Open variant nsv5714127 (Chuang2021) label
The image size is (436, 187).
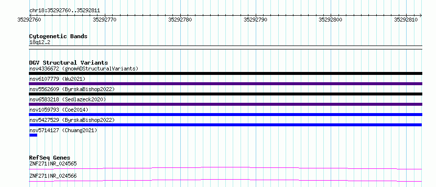tap(63, 130)
